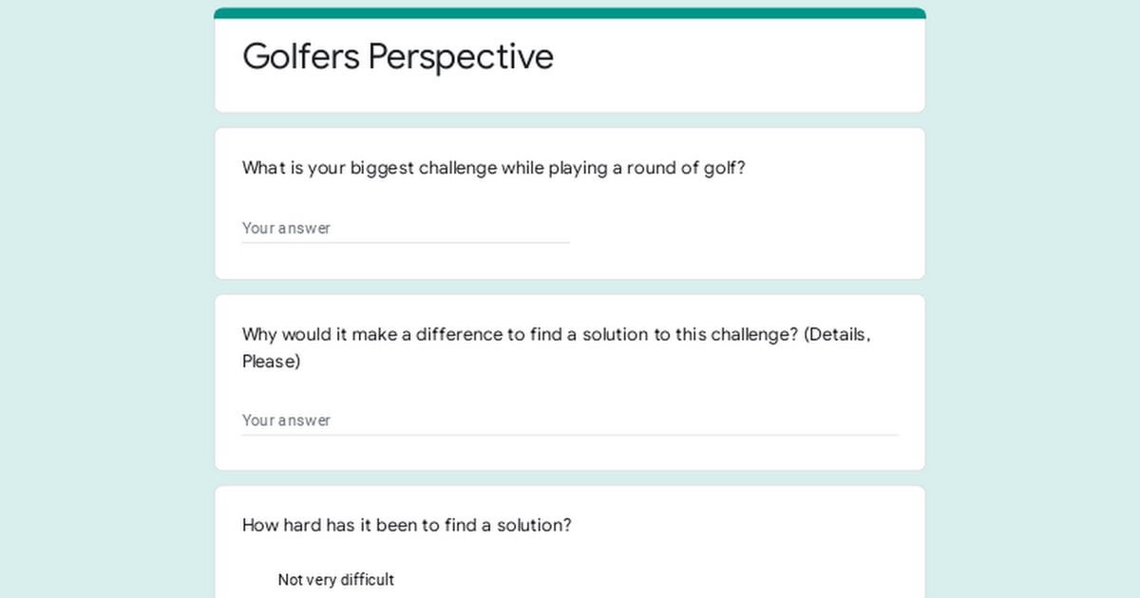Click the word Perspective in the title
Viewport: 1140px width, 598px height.
click(x=461, y=57)
